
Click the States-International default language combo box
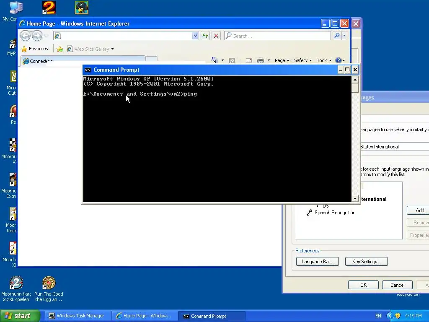395,147
